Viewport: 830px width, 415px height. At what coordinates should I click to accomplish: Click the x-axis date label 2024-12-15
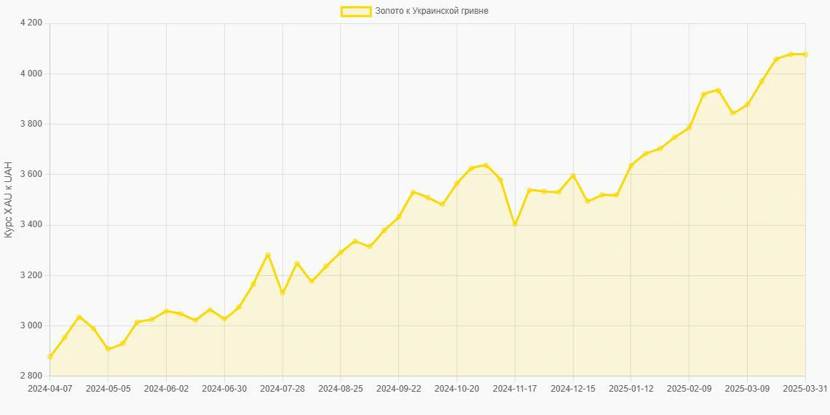point(573,389)
